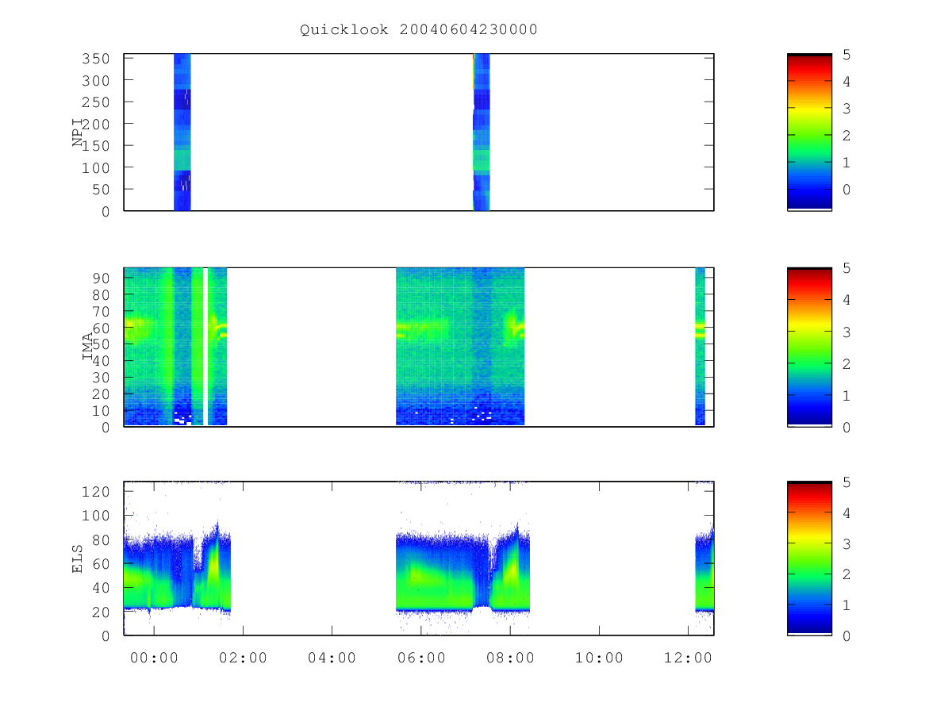Image resolution: width=952 pixels, height=714 pixels.
Task: Click the 90 tick on IMA axis
Action: pos(103,278)
